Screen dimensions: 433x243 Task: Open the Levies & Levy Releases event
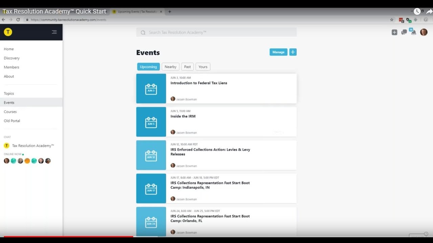click(210, 152)
